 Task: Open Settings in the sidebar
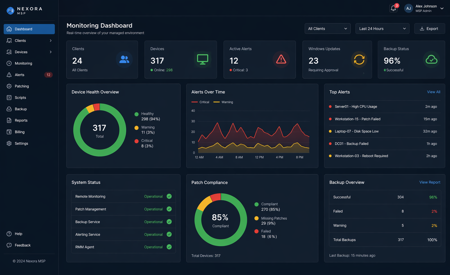(29, 143)
